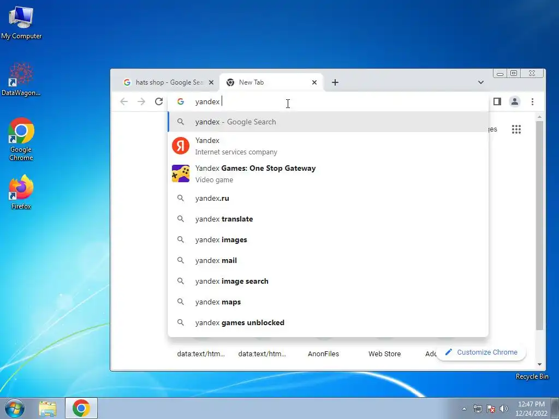Click the Action Center flag tray icon
Viewport: 559px width, 419px height.
click(x=491, y=409)
